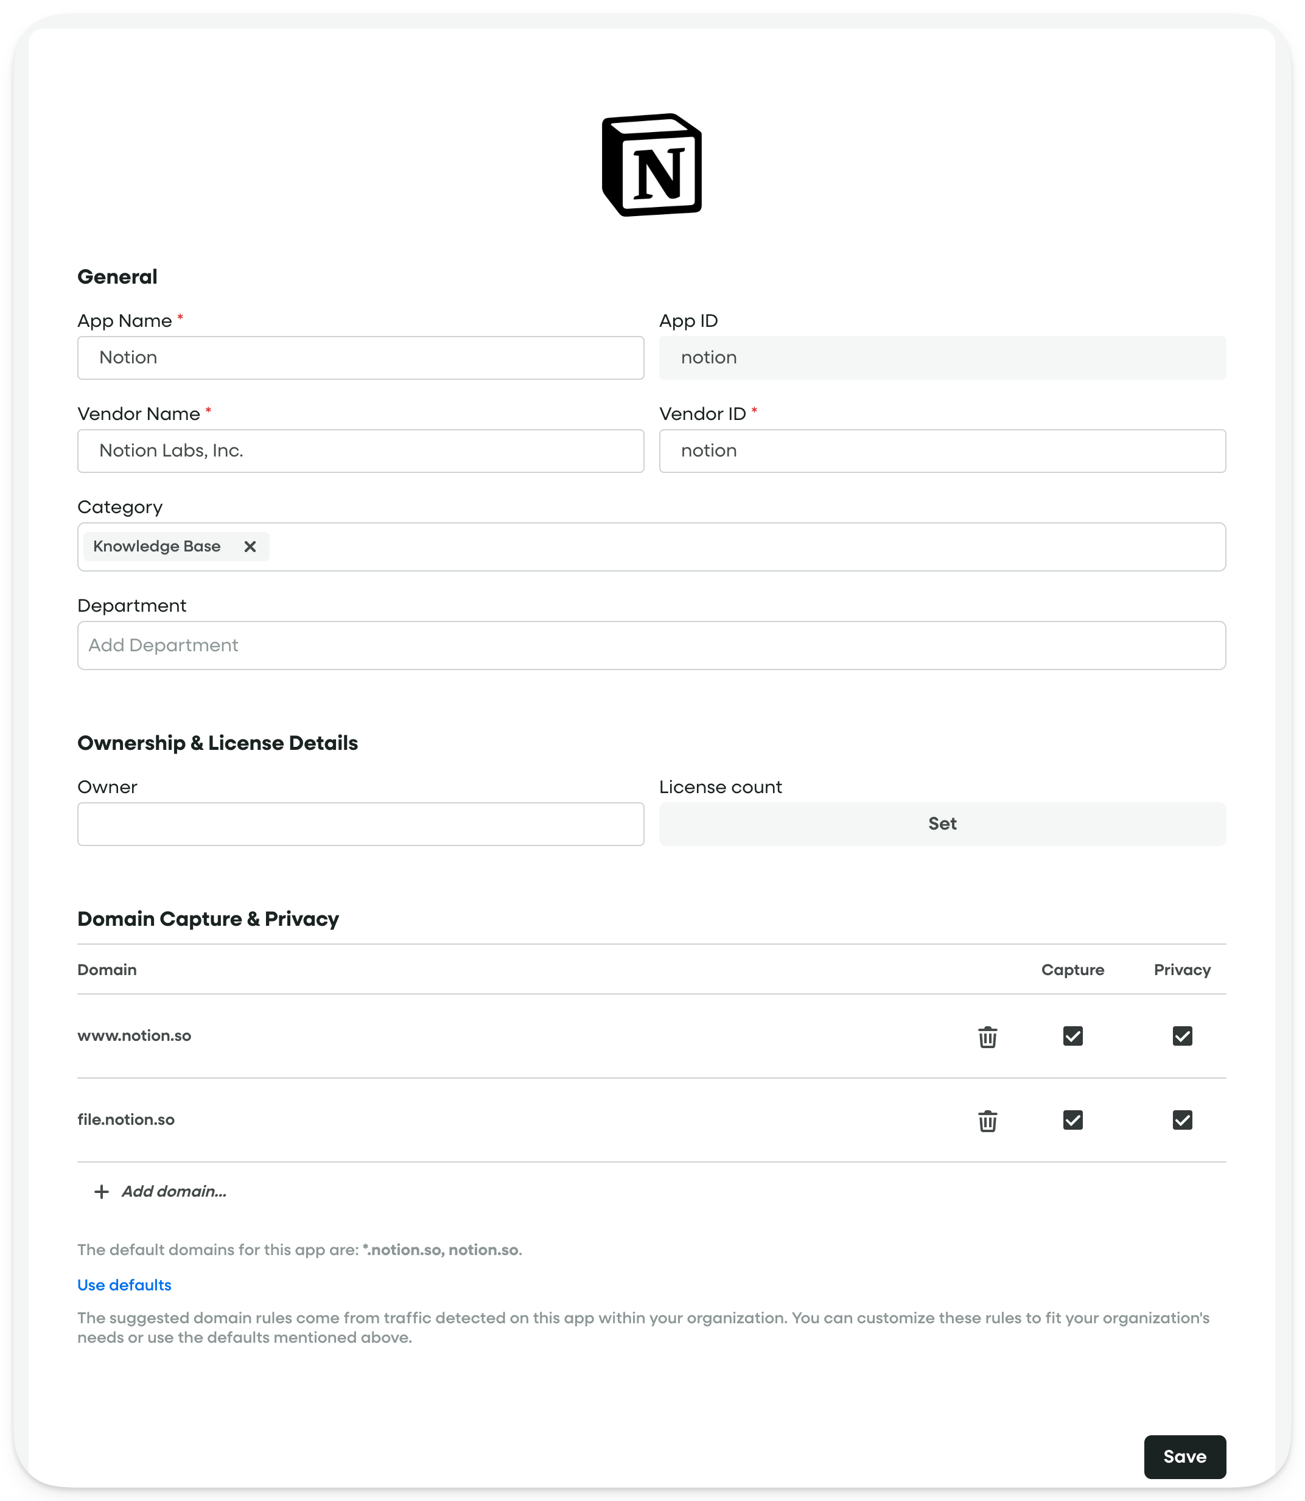Image resolution: width=1305 pixels, height=1501 pixels.
Task: Click the Capture column header
Action: (x=1072, y=970)
